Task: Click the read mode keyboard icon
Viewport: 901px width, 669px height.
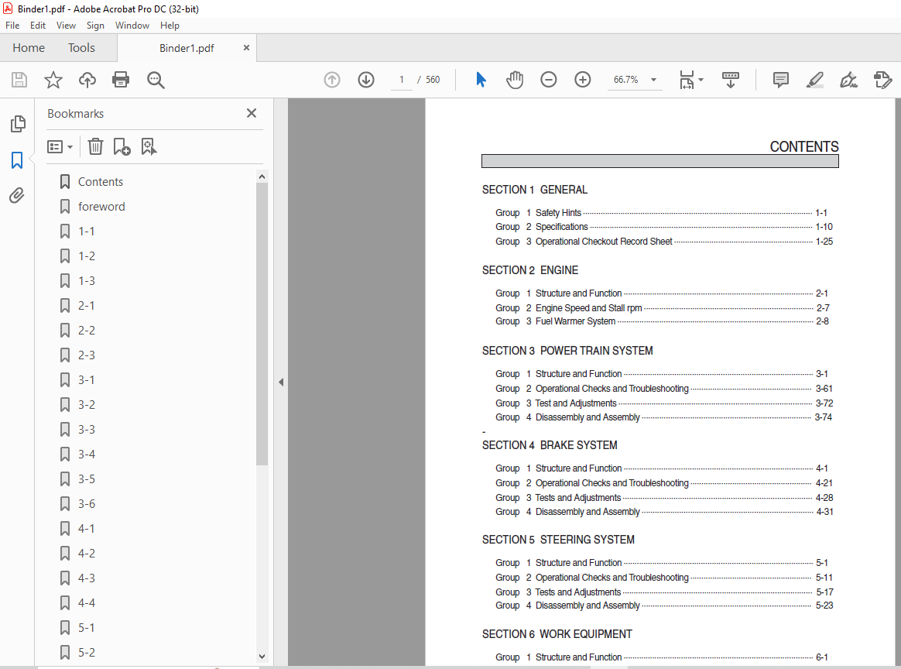Action: (x=731, y=79)
